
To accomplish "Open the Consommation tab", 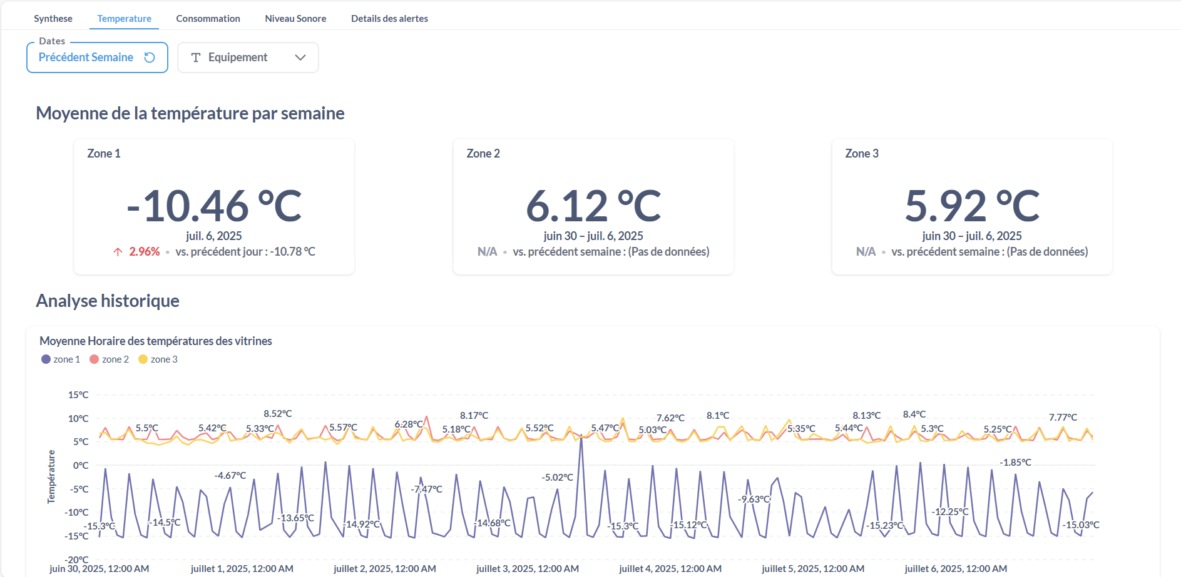I will tap(208, 18).
